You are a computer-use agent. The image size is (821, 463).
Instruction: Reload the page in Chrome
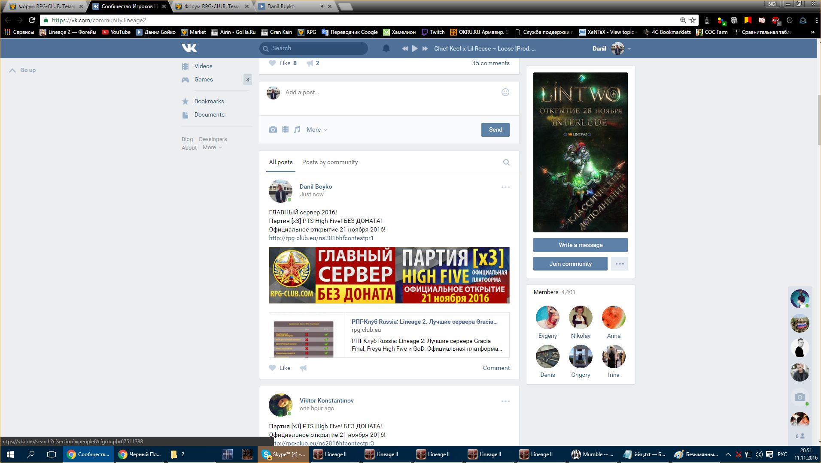pyautogui.click(x=32, y=20)
